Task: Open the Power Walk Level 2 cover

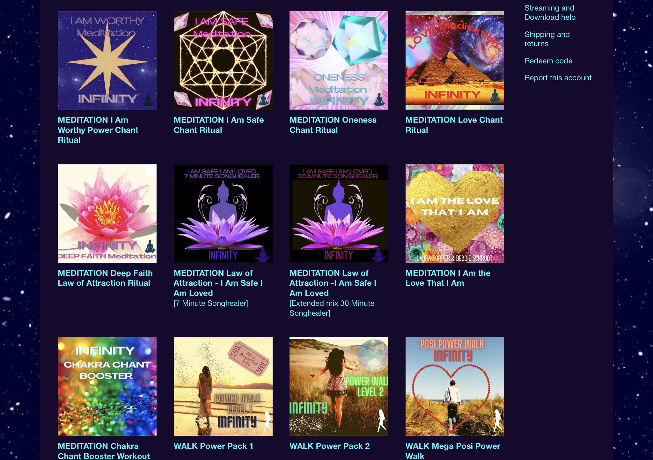Action: click(339, 386)
